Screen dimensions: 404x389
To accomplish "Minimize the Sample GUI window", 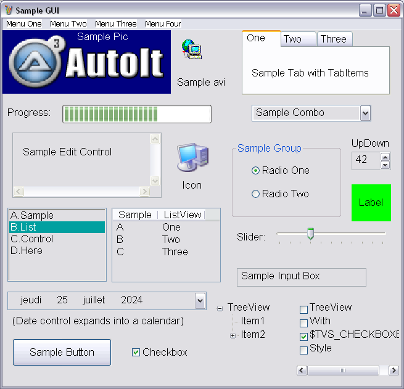I will click(365, 10).
